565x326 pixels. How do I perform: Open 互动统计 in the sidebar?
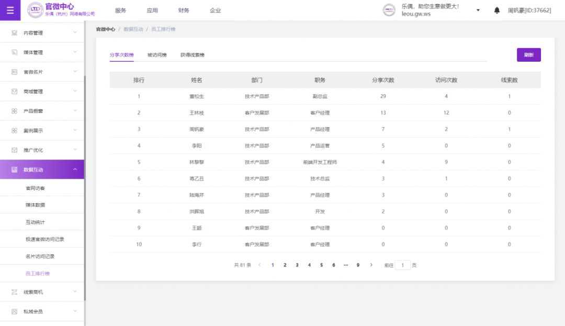point(35,222)
